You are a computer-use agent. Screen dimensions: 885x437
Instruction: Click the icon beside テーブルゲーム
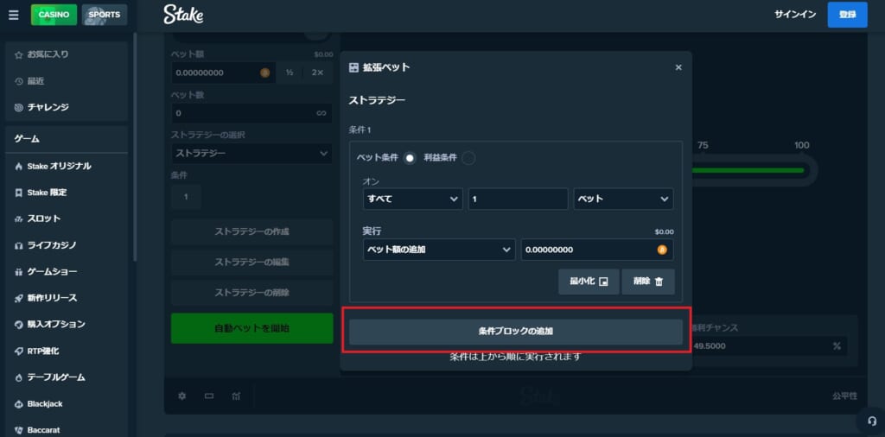click(19, 377)
